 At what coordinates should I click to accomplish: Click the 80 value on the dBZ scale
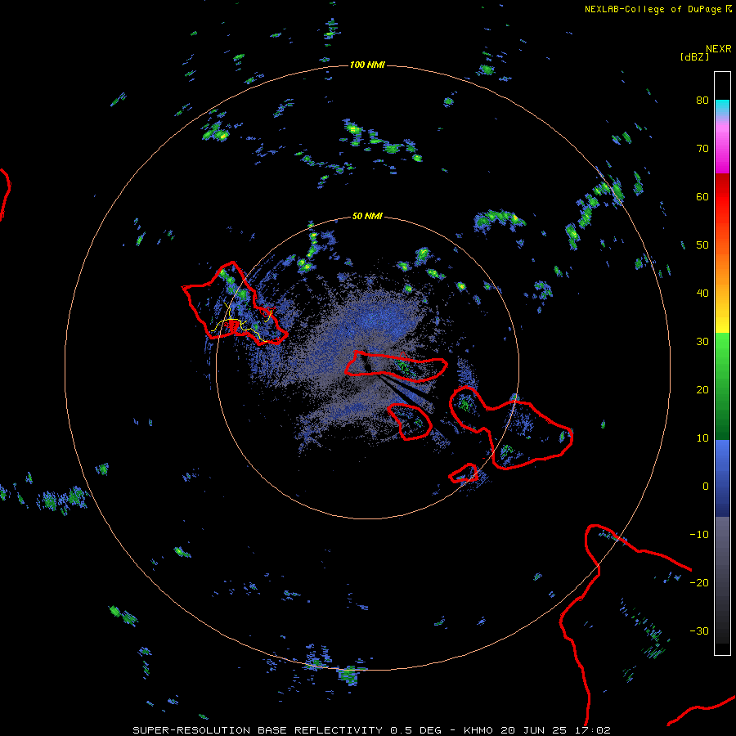click(x=702, y=101)
